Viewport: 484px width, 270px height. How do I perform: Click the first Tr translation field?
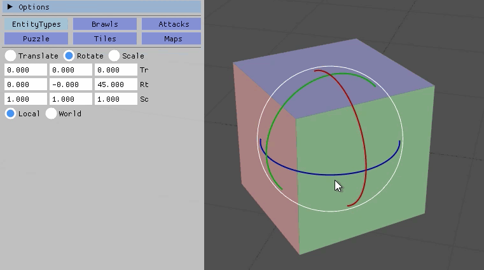[x=25, y=70]
